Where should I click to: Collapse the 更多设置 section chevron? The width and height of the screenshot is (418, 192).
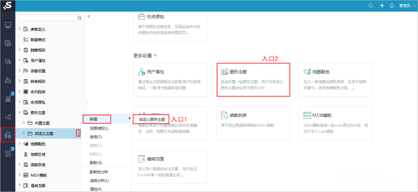click(155, 55)
